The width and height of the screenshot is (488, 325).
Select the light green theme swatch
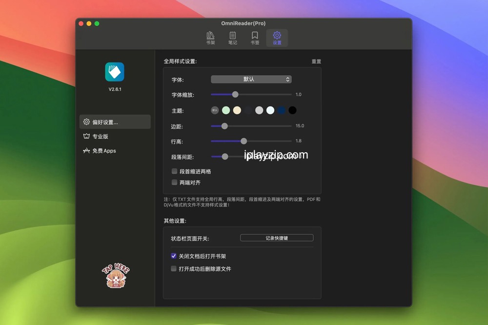coord(226,110)
